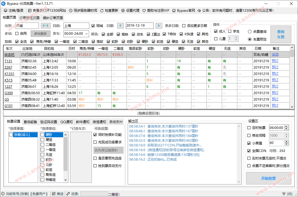Select the 余票查询 radio button
This screenshot has height=197, width=298.
pos(250,32)
